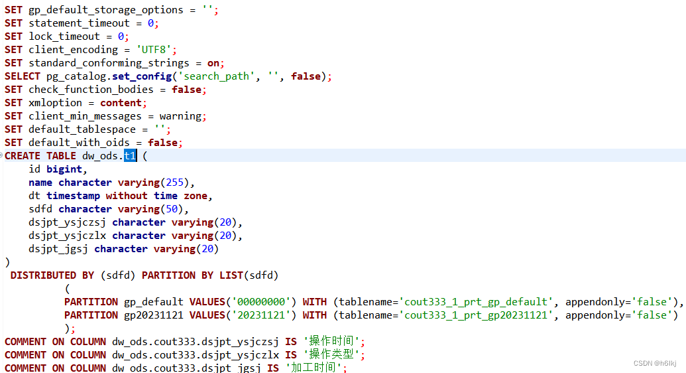
Task: Click the name column definition's 255 length
Action: pos(174,183)
